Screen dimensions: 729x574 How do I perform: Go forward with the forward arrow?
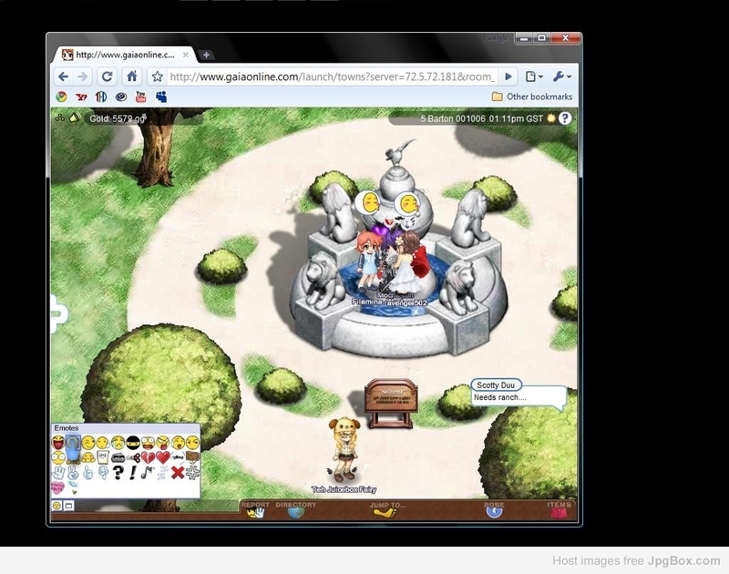(x=82, y=77)
